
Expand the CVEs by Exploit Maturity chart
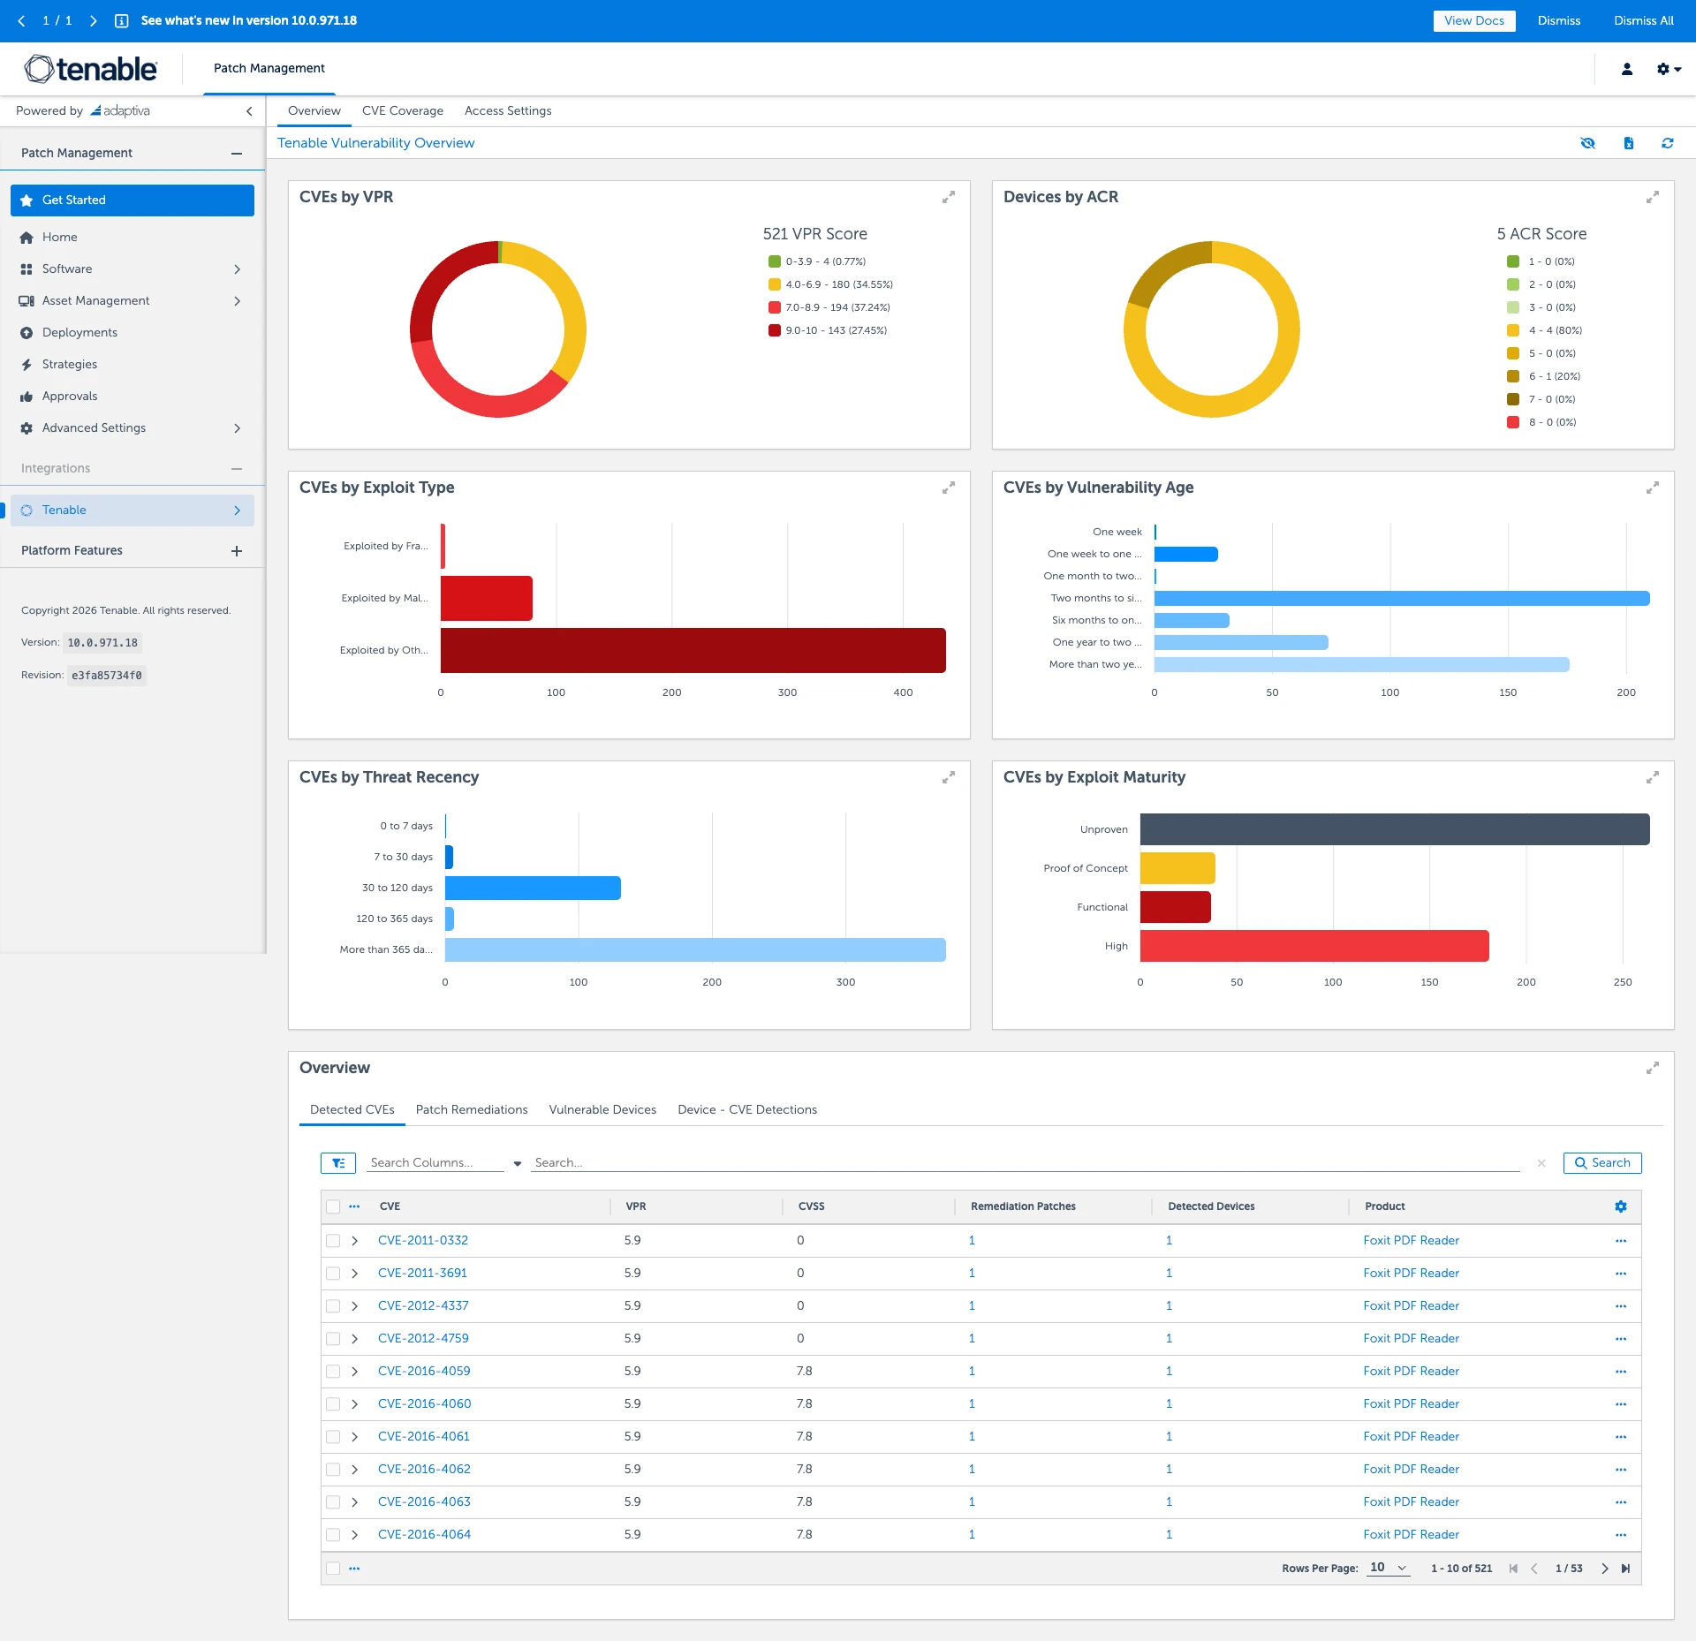(1652, 777)
